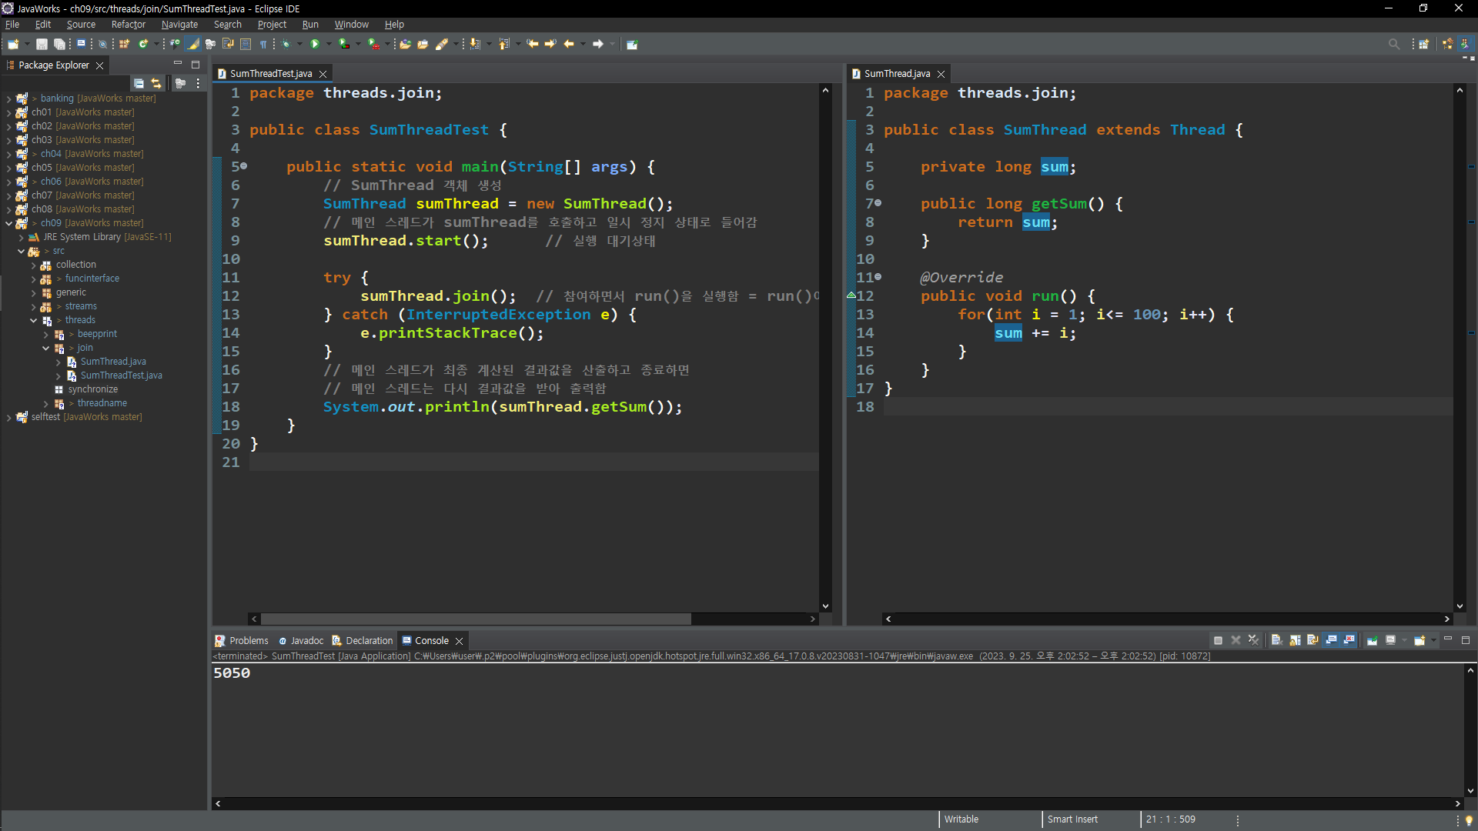
Task: Click Remove All Terminated Launches icon
Action: [1253, 640]
